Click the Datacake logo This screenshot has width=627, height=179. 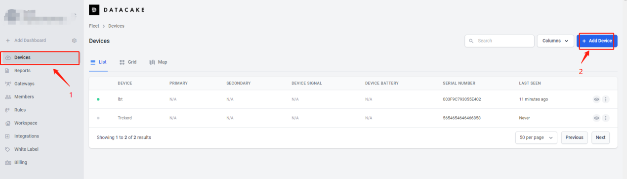[117, 9]
